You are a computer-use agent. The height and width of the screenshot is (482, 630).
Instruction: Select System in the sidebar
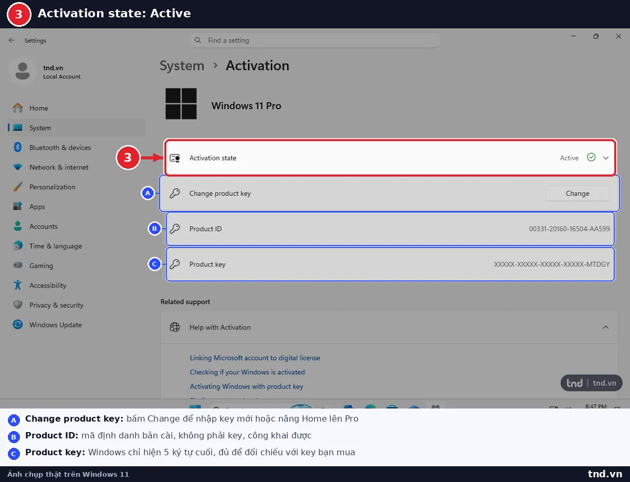(x=77, y=128)
